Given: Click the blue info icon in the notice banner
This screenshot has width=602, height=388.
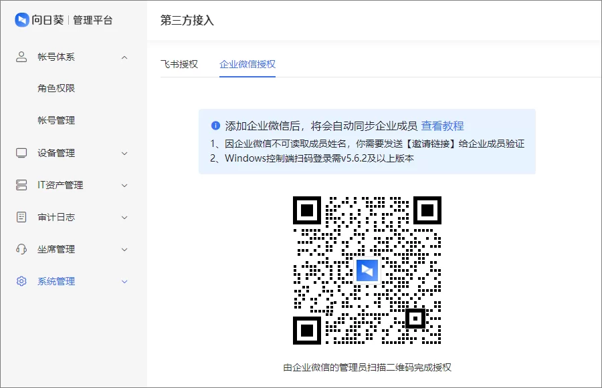Looking at the screenshot, I should (214, 125).
